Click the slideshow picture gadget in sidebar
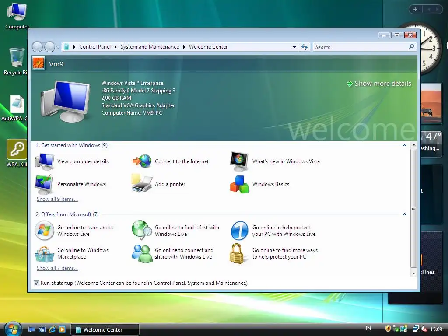The height and width of the screenshot is (336, 448). [431, 104]
